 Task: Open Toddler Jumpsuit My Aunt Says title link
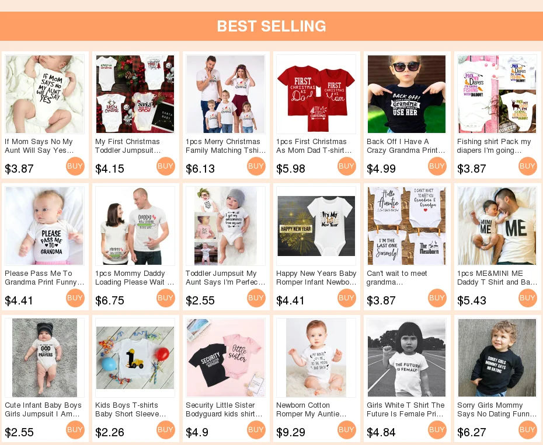(225, 278)
